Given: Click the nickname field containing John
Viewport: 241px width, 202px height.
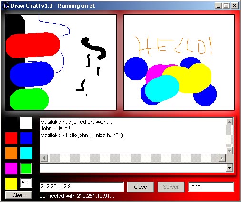Looking at the screenshot, I should coord(211,186).
